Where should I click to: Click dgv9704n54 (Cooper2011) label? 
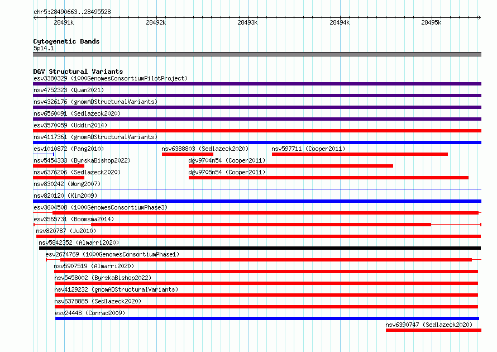227,160
